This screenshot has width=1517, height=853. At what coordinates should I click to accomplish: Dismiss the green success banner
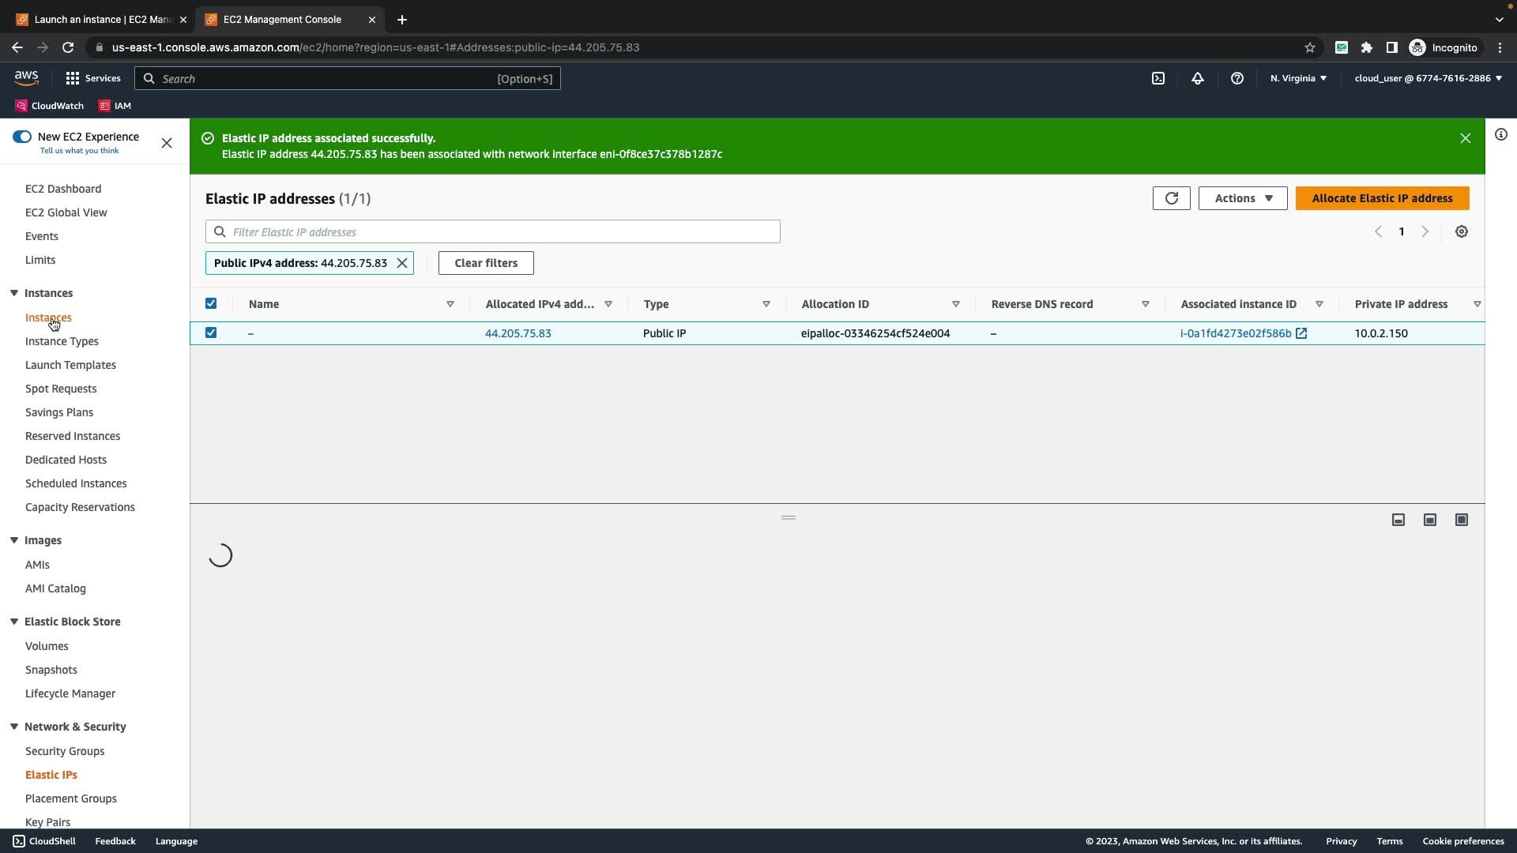[1466, 138]
